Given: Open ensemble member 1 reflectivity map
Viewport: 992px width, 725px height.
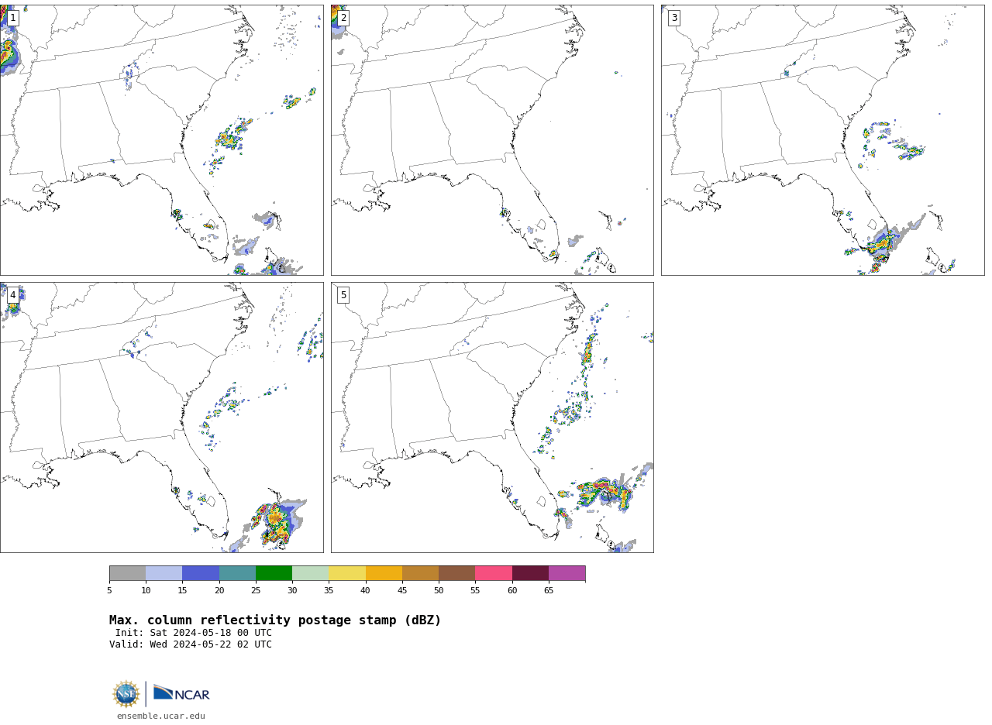Looking at the screenshot, I should point(161,140).
